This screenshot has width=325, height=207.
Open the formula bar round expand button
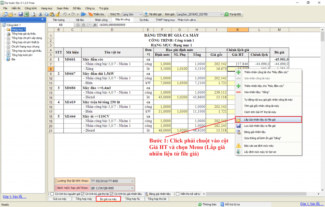click(89, 25)
